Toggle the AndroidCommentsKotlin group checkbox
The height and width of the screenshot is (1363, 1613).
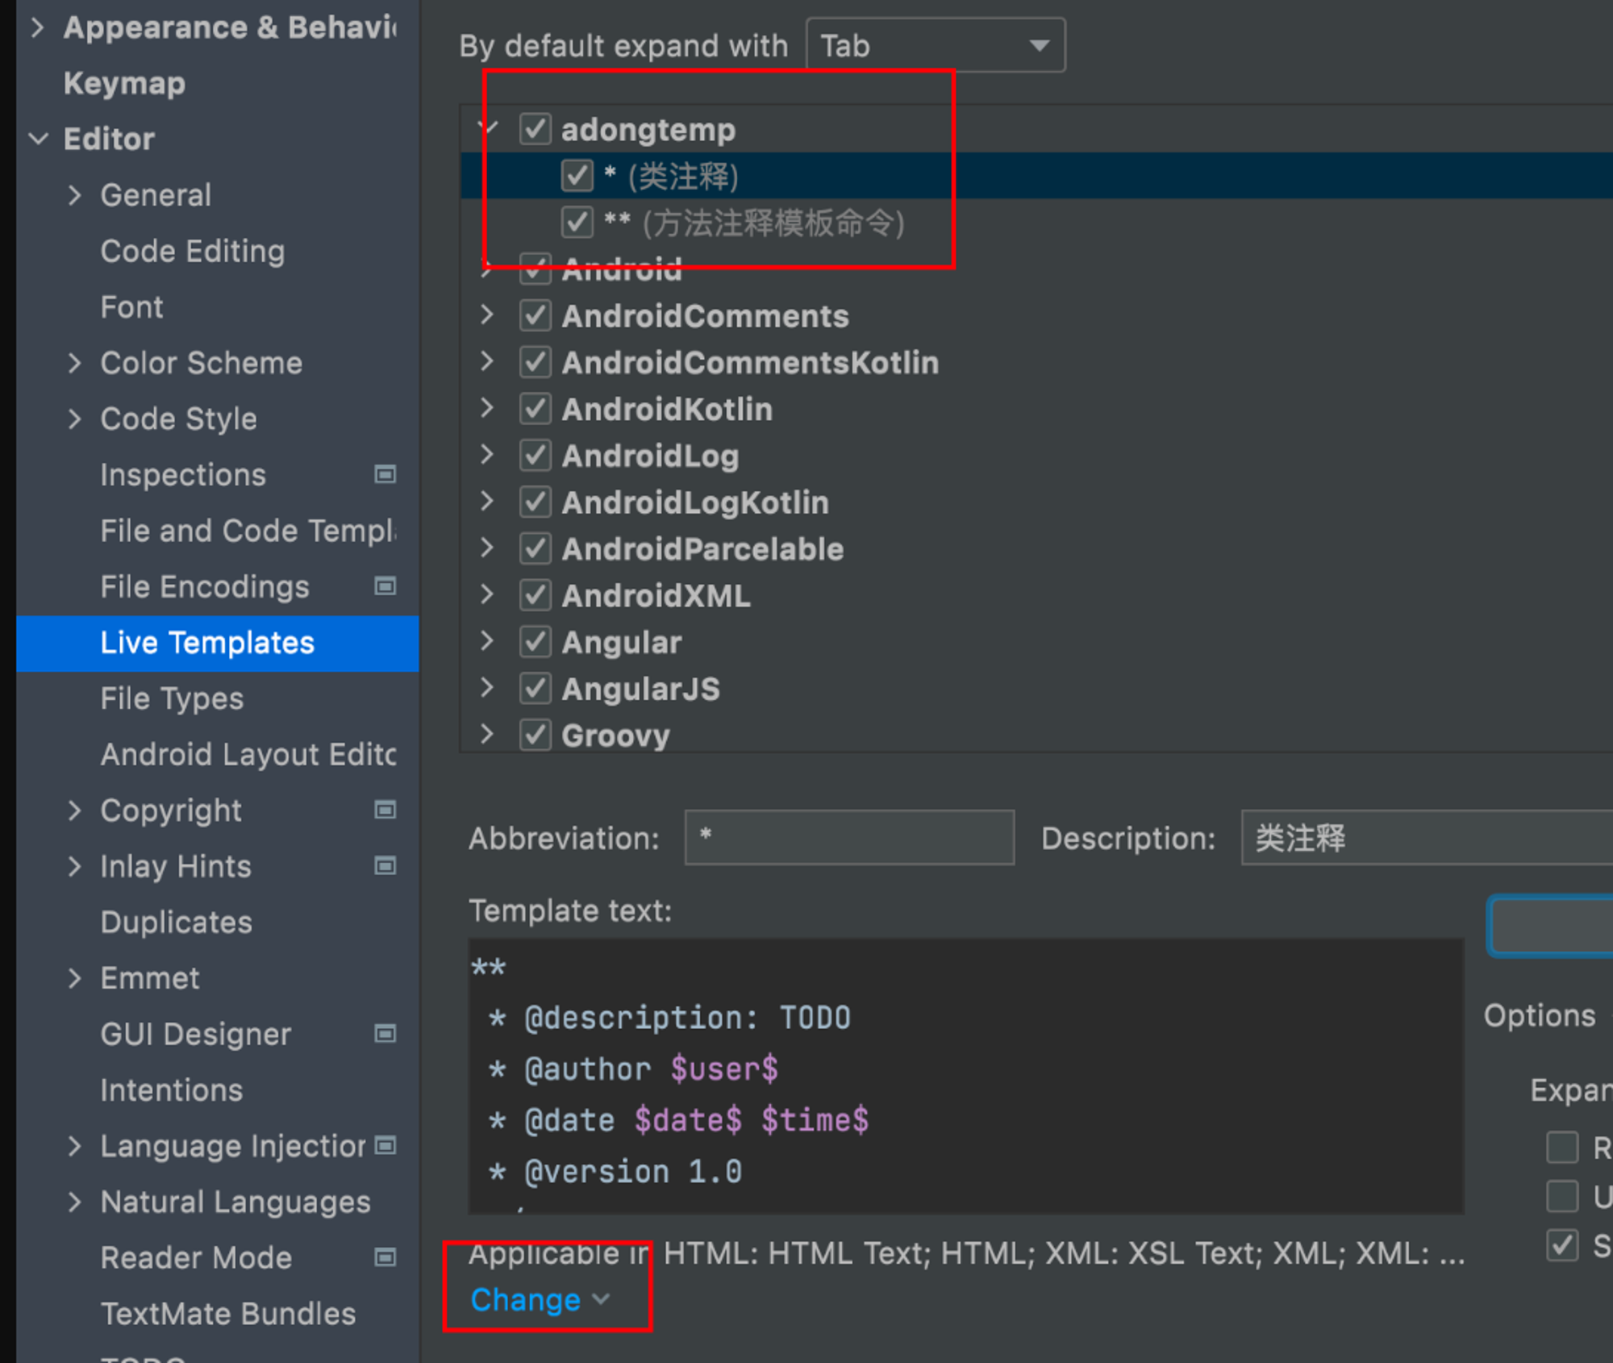tap(536, 362)
